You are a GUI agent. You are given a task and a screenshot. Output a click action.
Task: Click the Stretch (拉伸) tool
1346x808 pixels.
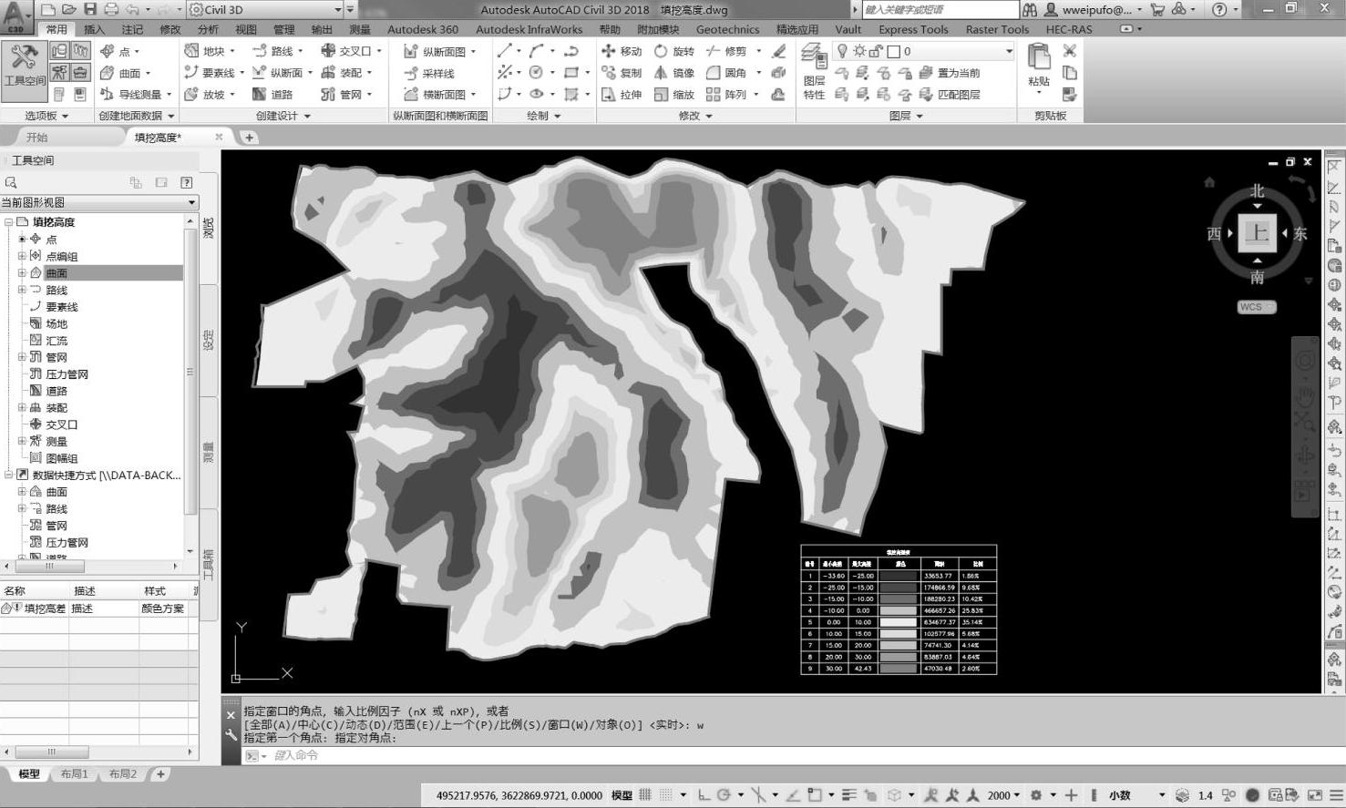coord(622,94)
